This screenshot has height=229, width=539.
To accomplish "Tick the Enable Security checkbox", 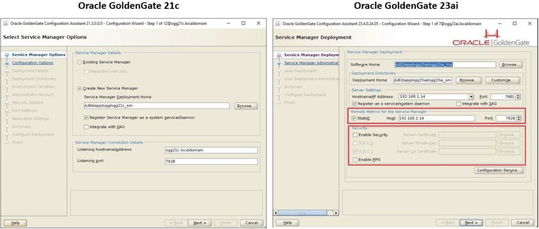I will pyautogui.click(x=354, y=135).
